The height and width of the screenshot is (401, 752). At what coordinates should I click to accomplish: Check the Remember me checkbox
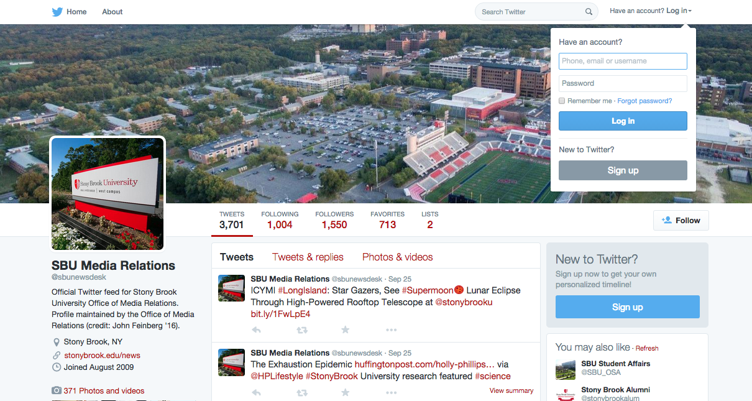tap(562, 101)
